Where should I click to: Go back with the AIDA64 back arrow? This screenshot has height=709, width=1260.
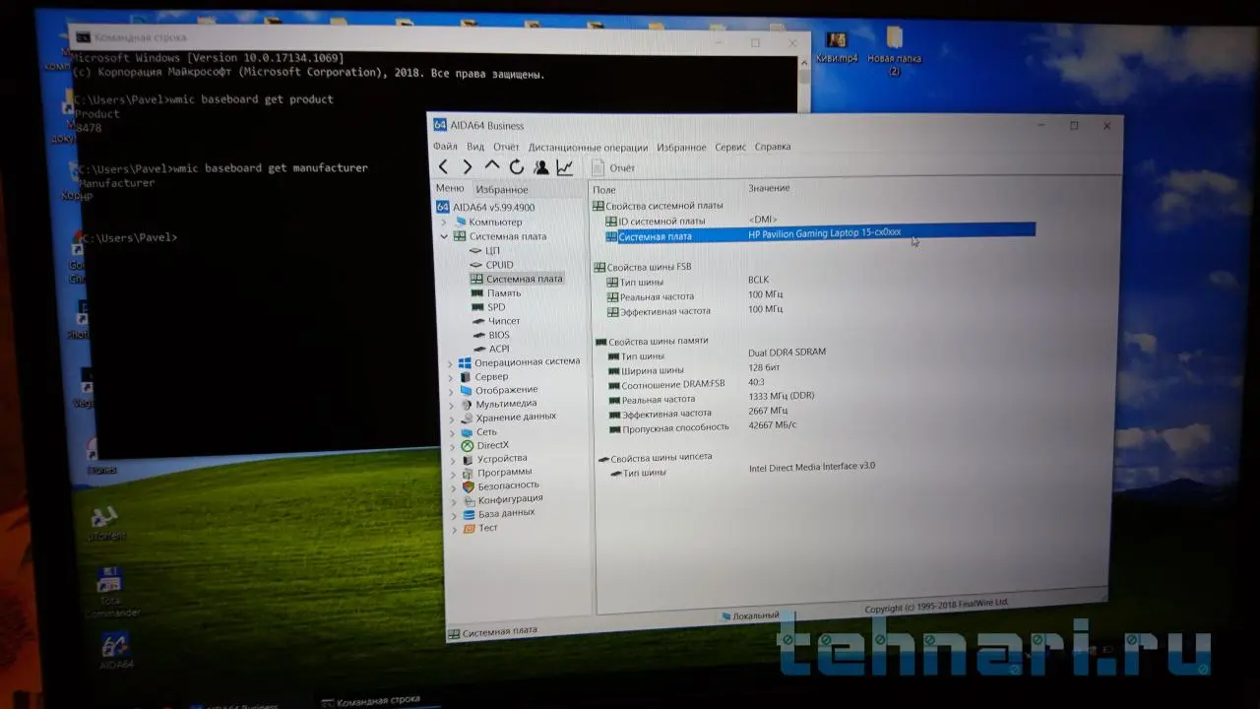click(x=443, y=167)
